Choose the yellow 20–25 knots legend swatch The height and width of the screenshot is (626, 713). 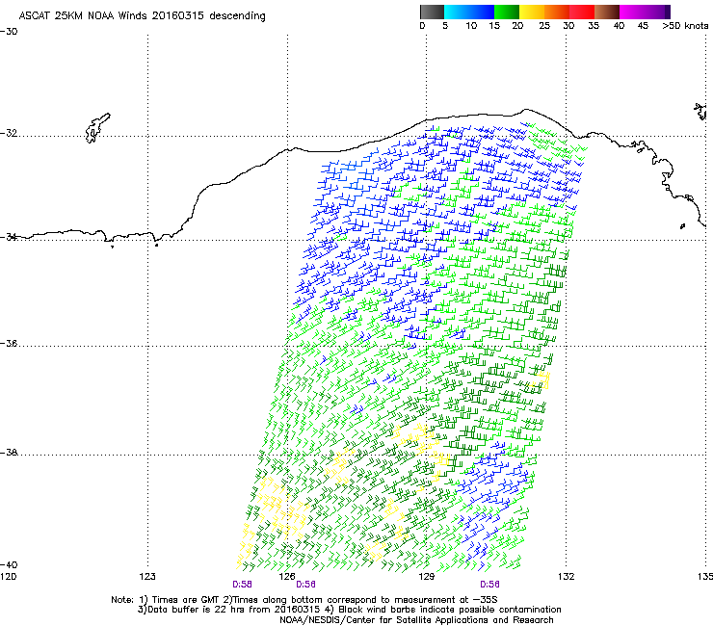click(532, 12)
